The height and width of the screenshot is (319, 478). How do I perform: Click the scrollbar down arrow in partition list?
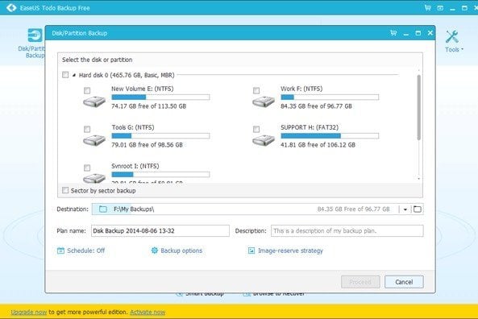[x=419, y=179]
